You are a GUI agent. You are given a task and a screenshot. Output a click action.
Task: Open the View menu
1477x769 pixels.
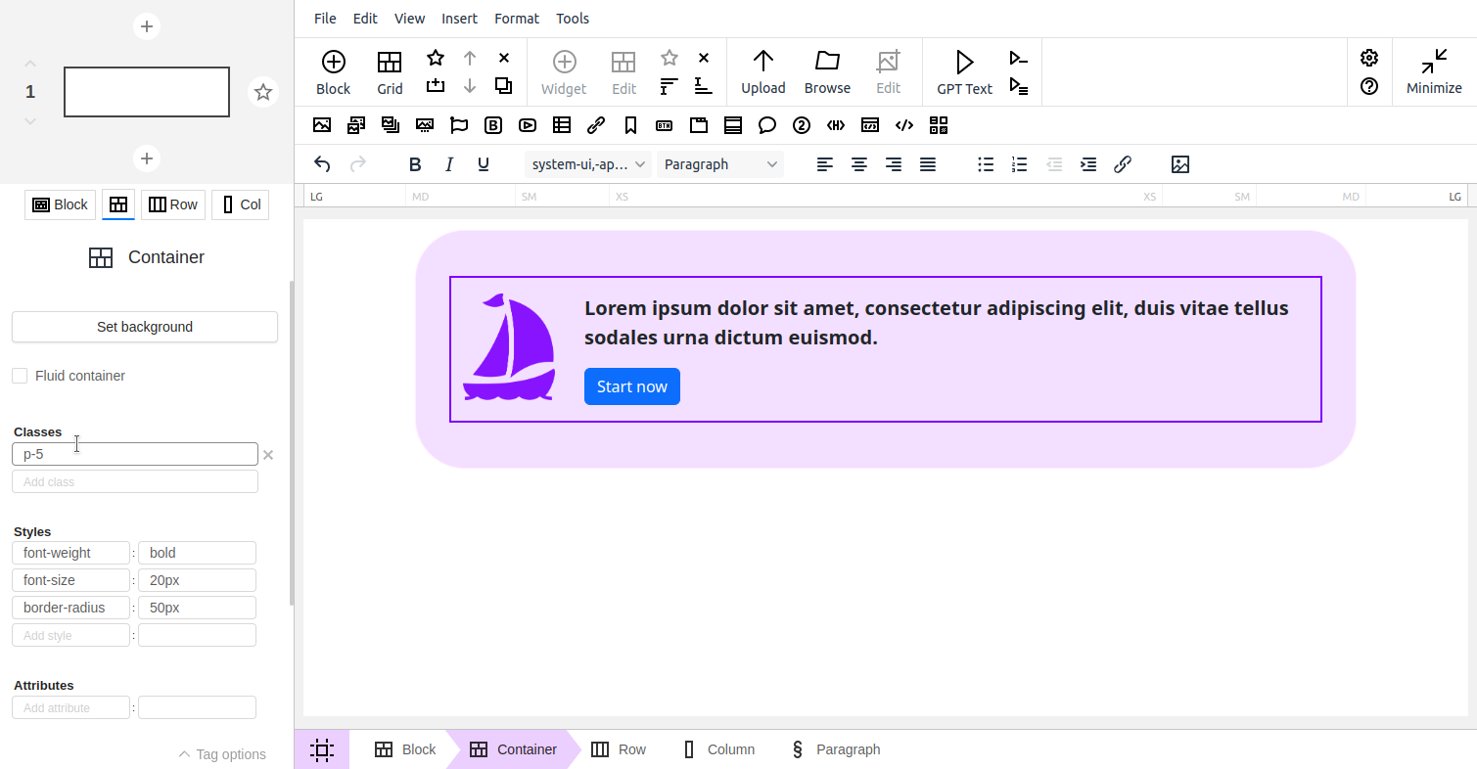click(x=409, y=19)
